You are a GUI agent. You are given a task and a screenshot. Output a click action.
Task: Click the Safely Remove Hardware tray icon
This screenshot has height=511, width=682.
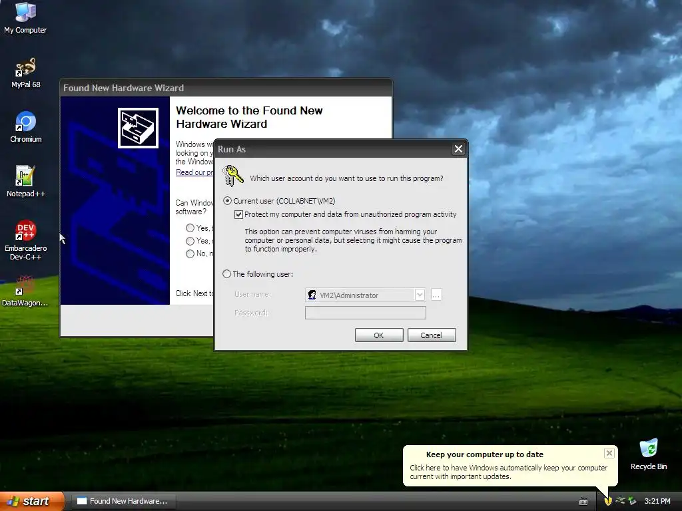620,501
